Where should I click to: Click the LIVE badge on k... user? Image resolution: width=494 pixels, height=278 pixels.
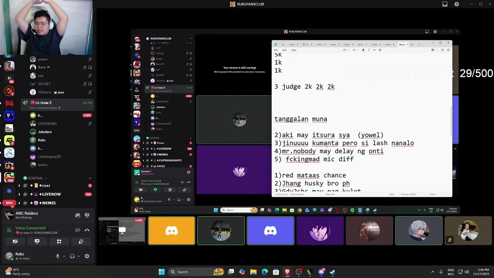(x=87, y=115)
